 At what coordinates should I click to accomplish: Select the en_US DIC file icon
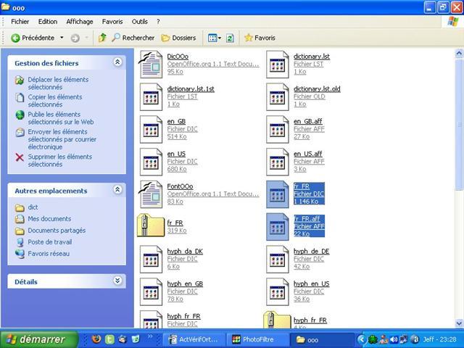tap(151, 162)
